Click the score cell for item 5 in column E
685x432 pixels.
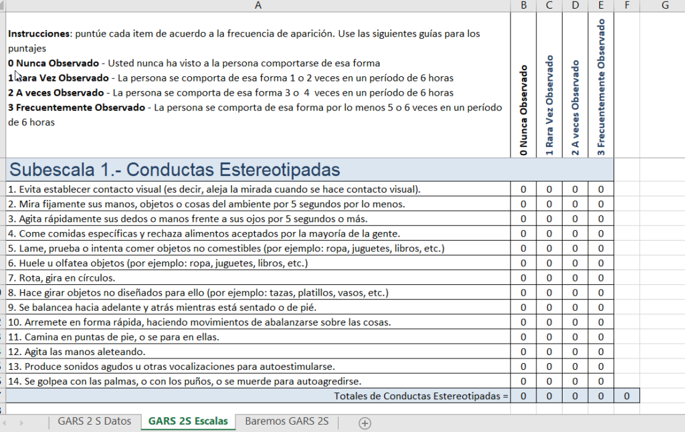[601, 248]
